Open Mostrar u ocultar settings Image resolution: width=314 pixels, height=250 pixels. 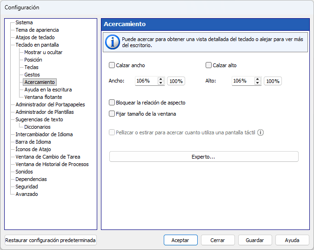pyautogui.click(x=43, y=52)
